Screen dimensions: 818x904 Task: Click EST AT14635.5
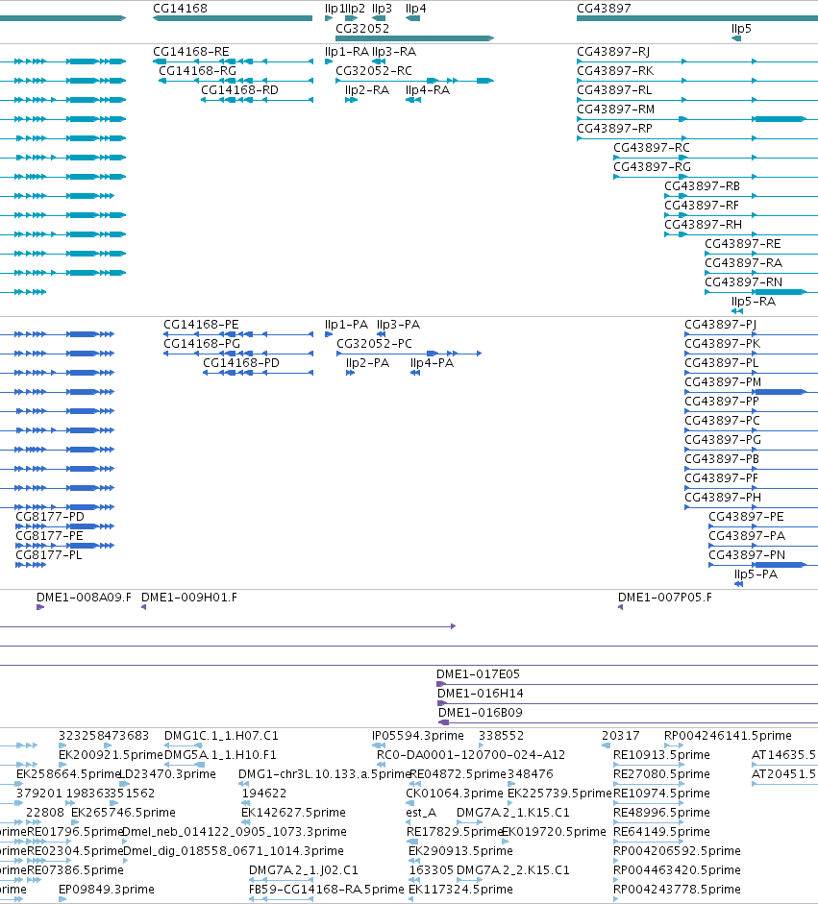point(784,765)
